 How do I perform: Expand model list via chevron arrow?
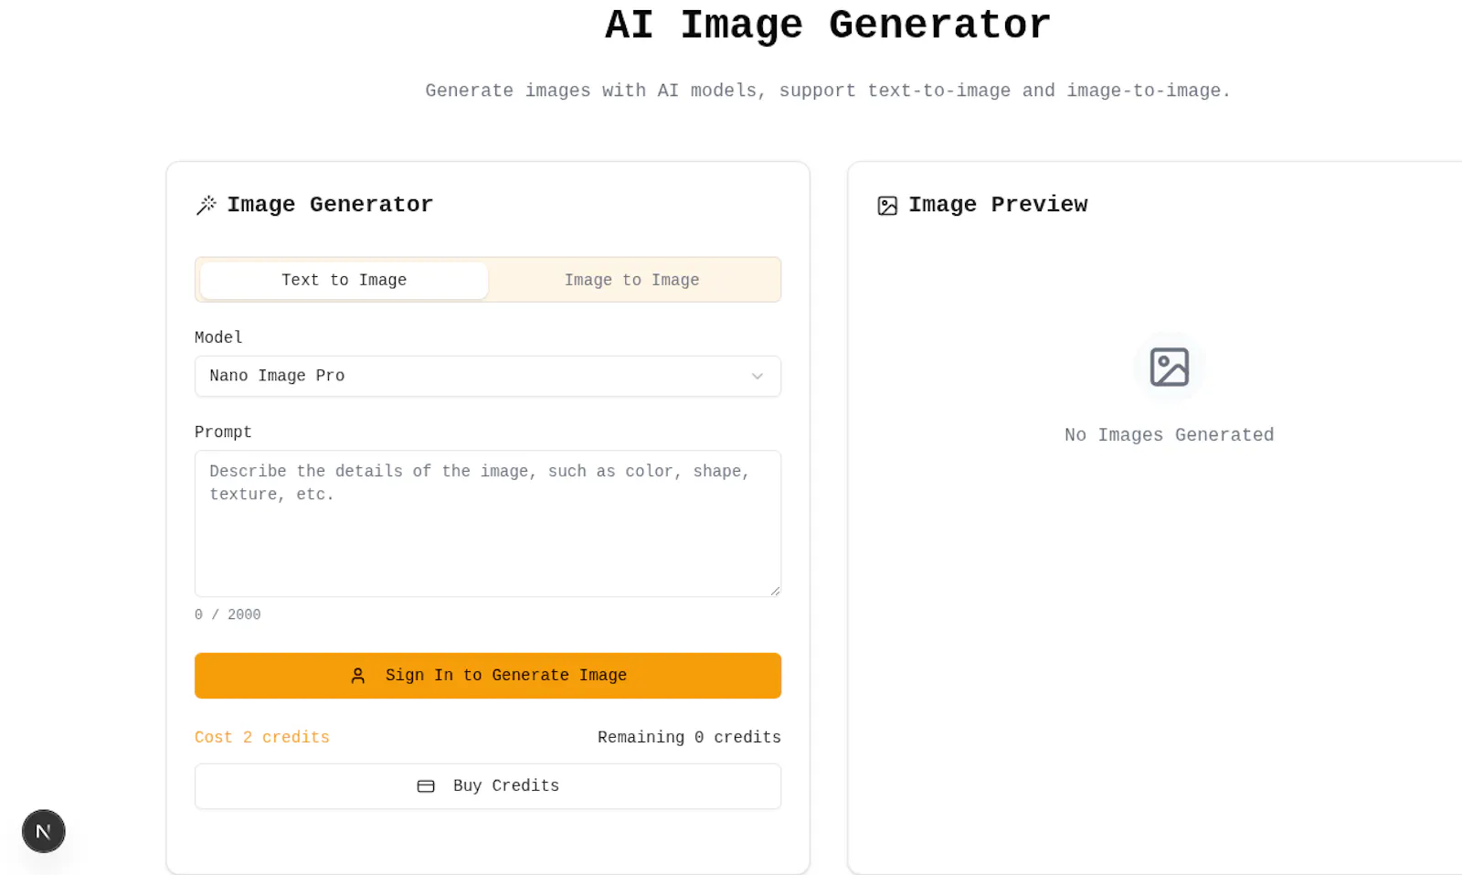coord(757,377)
